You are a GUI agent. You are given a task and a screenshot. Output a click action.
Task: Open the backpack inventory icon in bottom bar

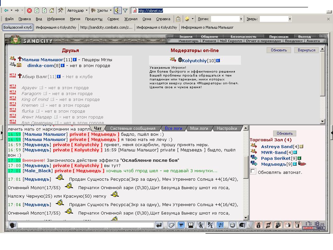pos(259,225)
